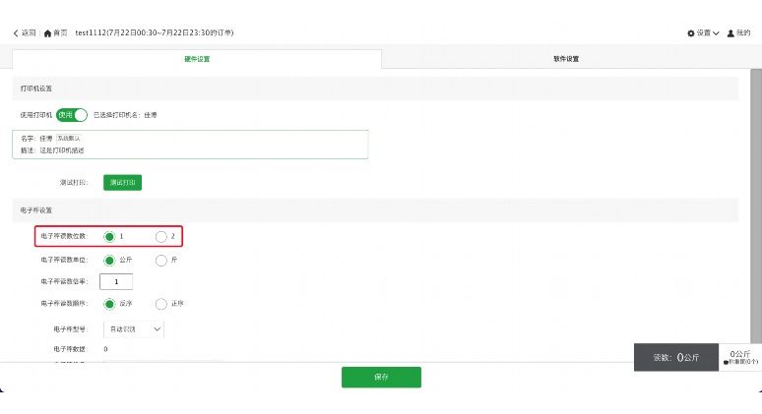Screen dimensions: 762x414
Task: Click the back arrow icon
Action: [x=16, y=33]
